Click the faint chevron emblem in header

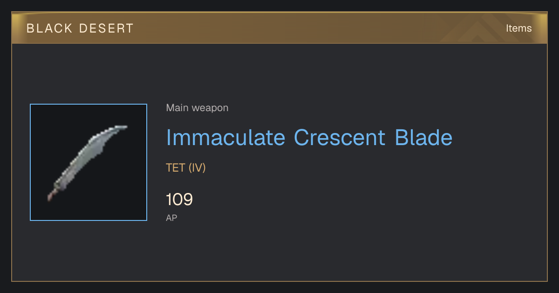coord(480,29)
